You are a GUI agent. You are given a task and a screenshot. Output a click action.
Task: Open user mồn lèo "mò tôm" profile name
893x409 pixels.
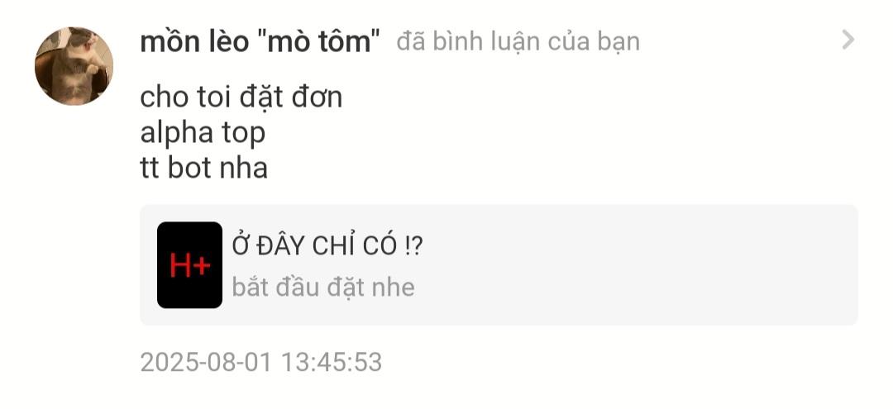click(x=260, y=41)
